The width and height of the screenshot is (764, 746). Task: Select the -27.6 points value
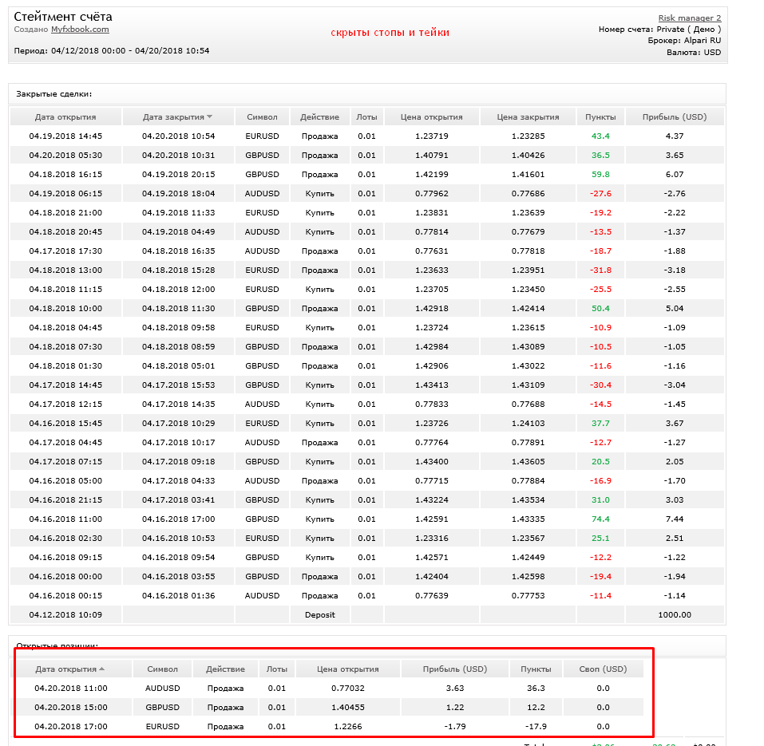[600, 193]
